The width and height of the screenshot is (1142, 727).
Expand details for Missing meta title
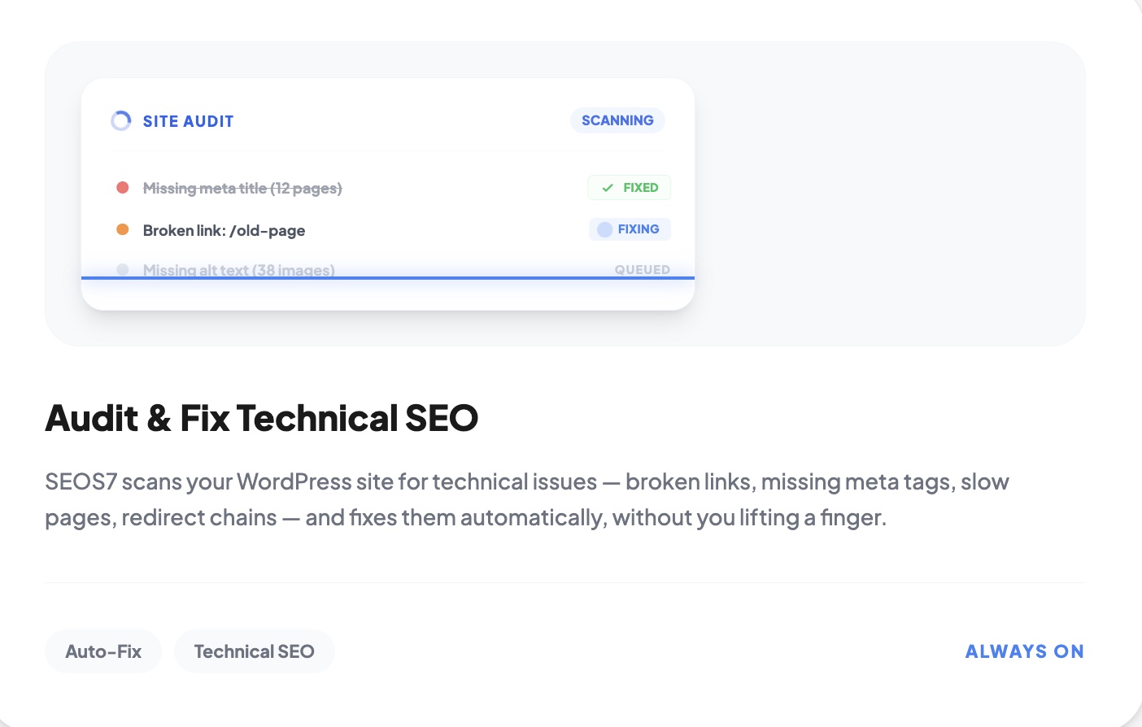pyautogui.click(x=242, y=187)
